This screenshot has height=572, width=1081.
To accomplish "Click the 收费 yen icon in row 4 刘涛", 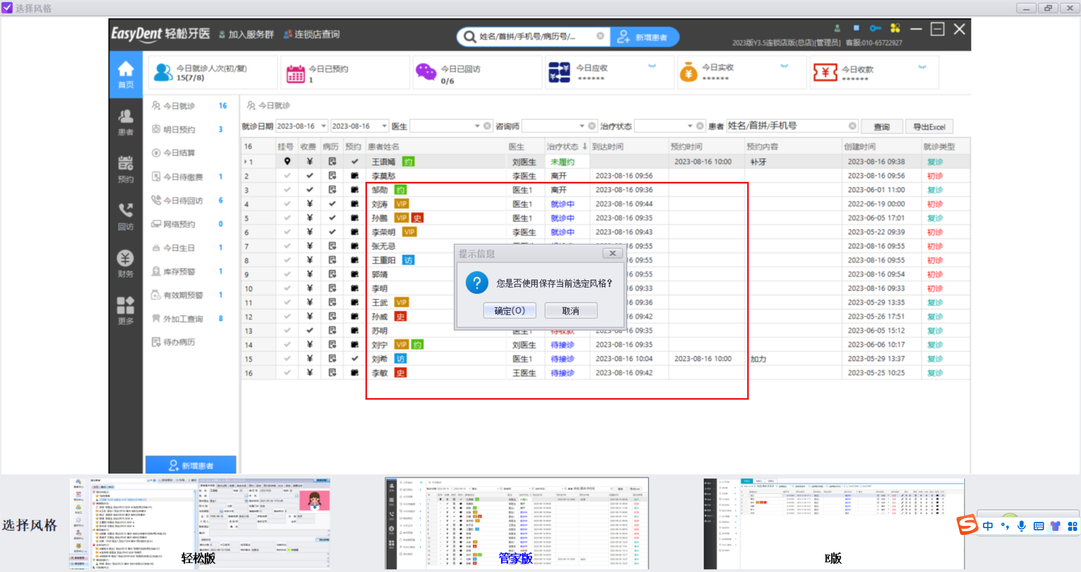I will [x=310, y=204].
